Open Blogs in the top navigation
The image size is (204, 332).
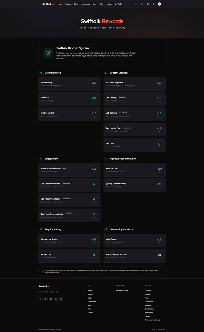76,4
